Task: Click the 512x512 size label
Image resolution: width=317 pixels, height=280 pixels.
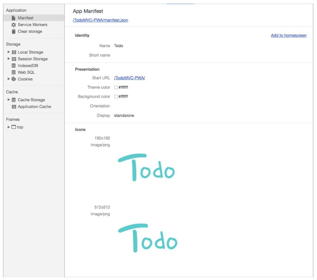Action: 102,207
